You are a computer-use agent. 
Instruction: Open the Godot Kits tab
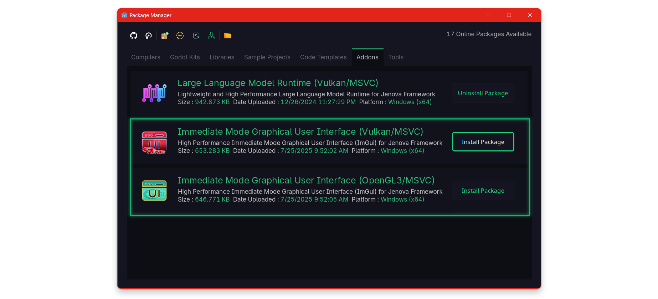tap(185, 57)
